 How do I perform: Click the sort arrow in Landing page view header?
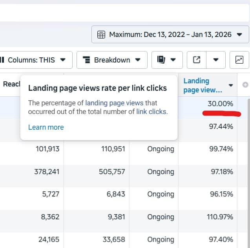(x=231, y=85)
